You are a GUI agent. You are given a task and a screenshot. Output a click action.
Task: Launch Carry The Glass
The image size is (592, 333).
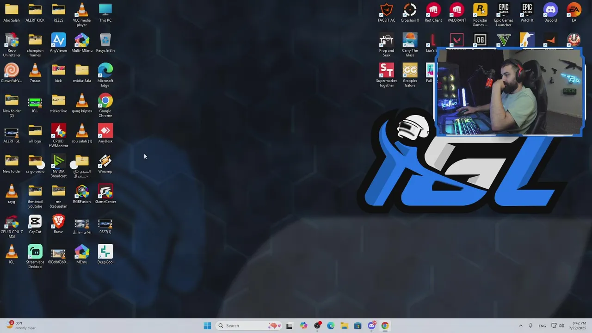point(410,45)
